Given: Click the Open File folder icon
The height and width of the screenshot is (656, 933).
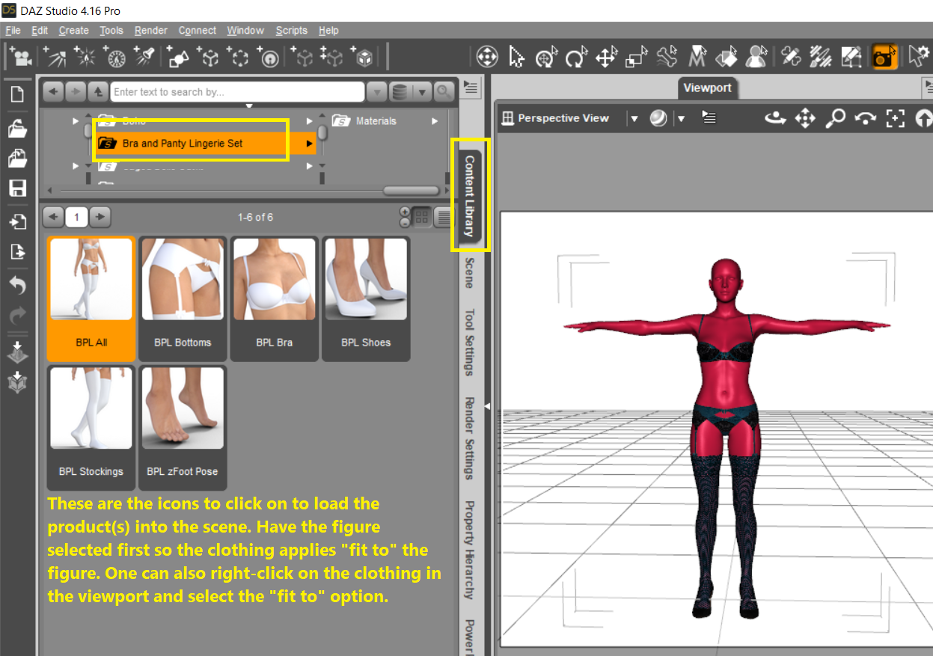Looking at the screenshot, I should (17, 127).
